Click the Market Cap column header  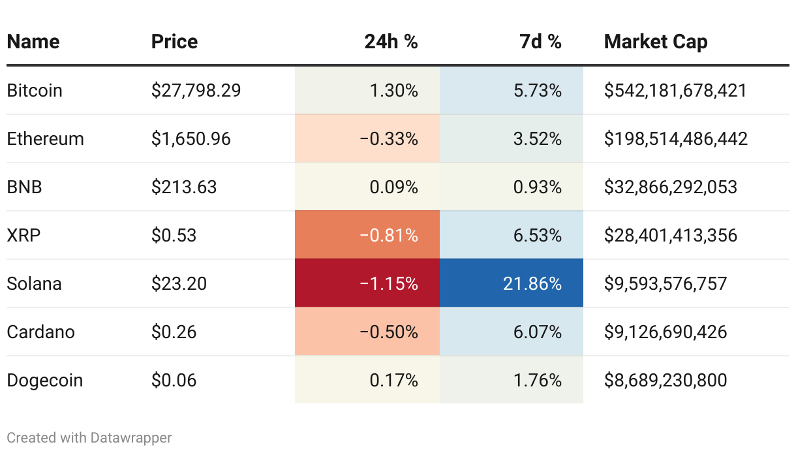tap(656, 42)
